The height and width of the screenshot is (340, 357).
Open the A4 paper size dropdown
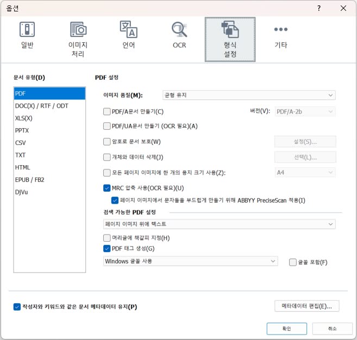305,173
